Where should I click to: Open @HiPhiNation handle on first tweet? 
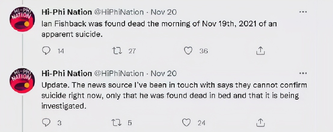119,12
